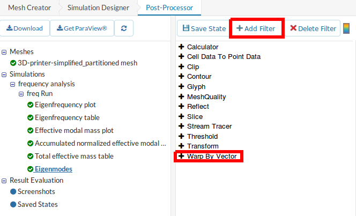Click plus icon beside Slice filter

(181, 116)
